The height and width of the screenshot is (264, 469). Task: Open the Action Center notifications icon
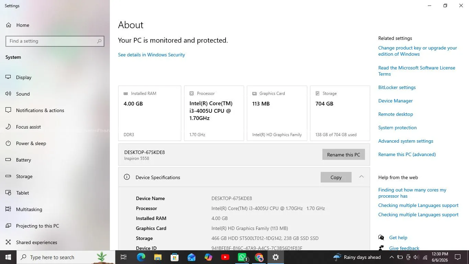tap(457, 257)
